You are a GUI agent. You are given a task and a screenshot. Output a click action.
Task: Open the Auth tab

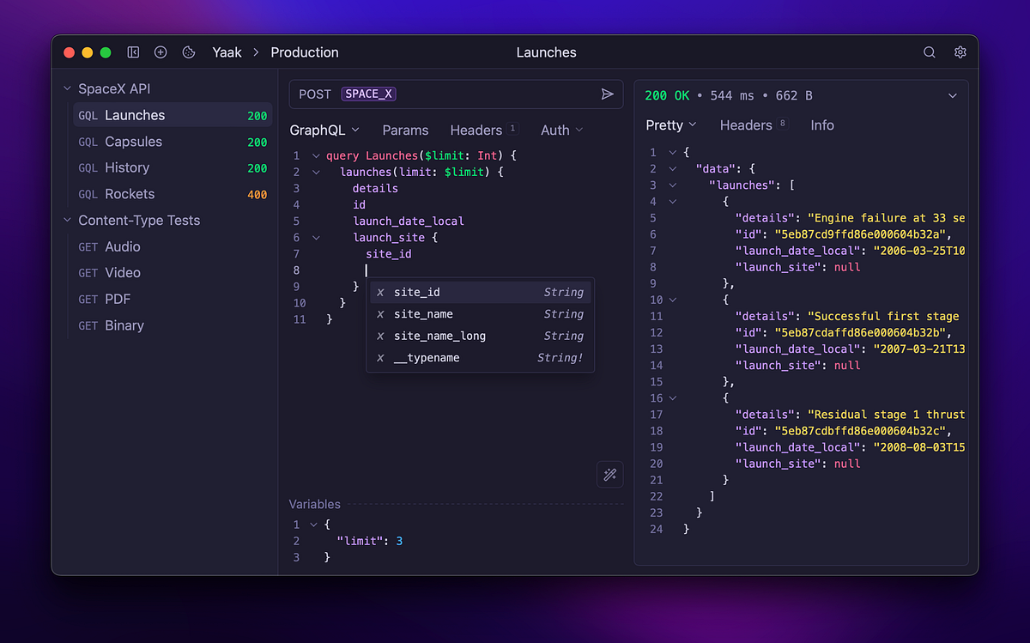point(554,130)
